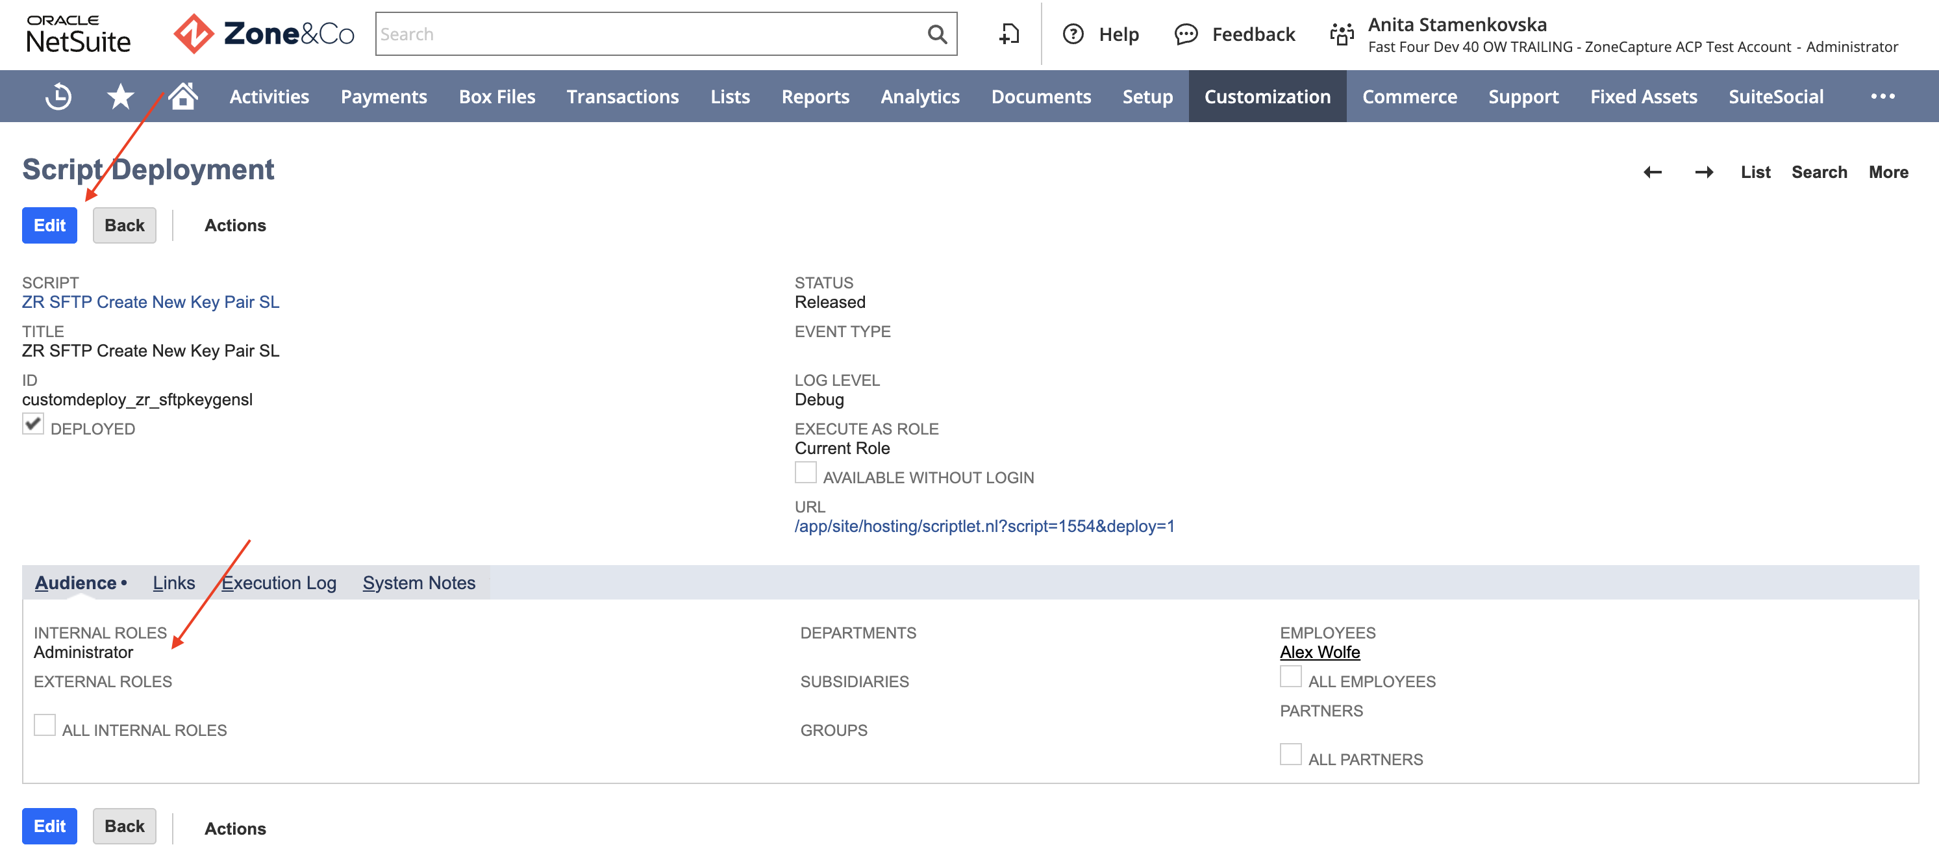Open the More dropdown at top right

click(x=1888, y=171)
